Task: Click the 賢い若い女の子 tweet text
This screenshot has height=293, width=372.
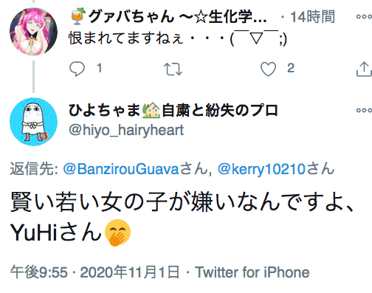Action: point(182,218)
